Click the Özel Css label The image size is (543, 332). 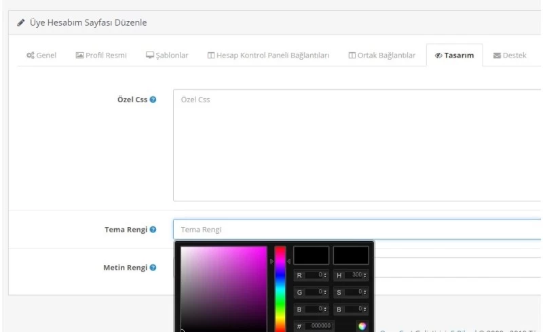(x=132, y=100)
